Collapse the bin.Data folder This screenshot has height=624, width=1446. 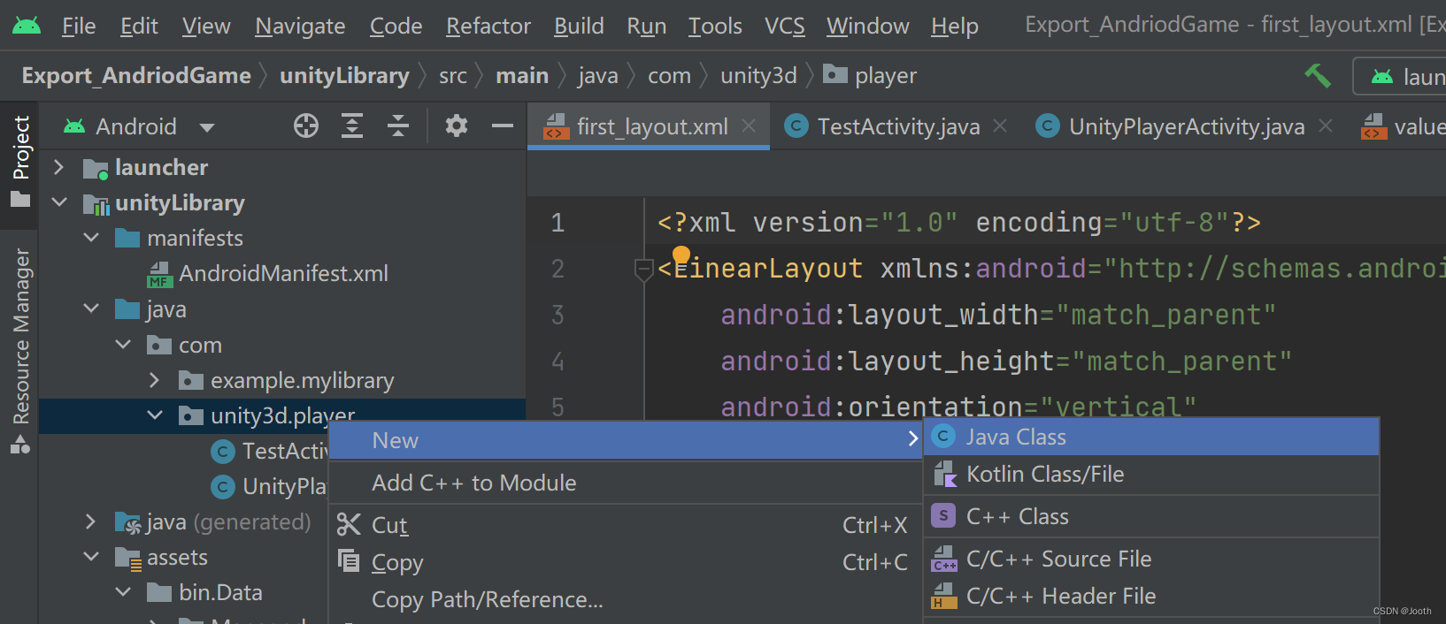[x=123, y=592]
